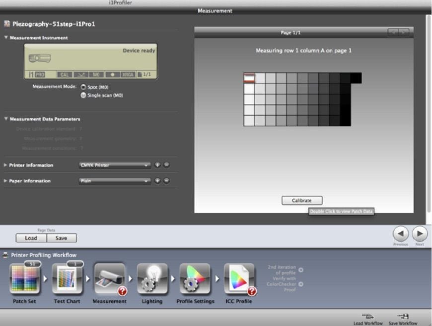This screenshot has width=432, height=326.
Task: Click the Load page data button
Action: click(x=31, y=238)
